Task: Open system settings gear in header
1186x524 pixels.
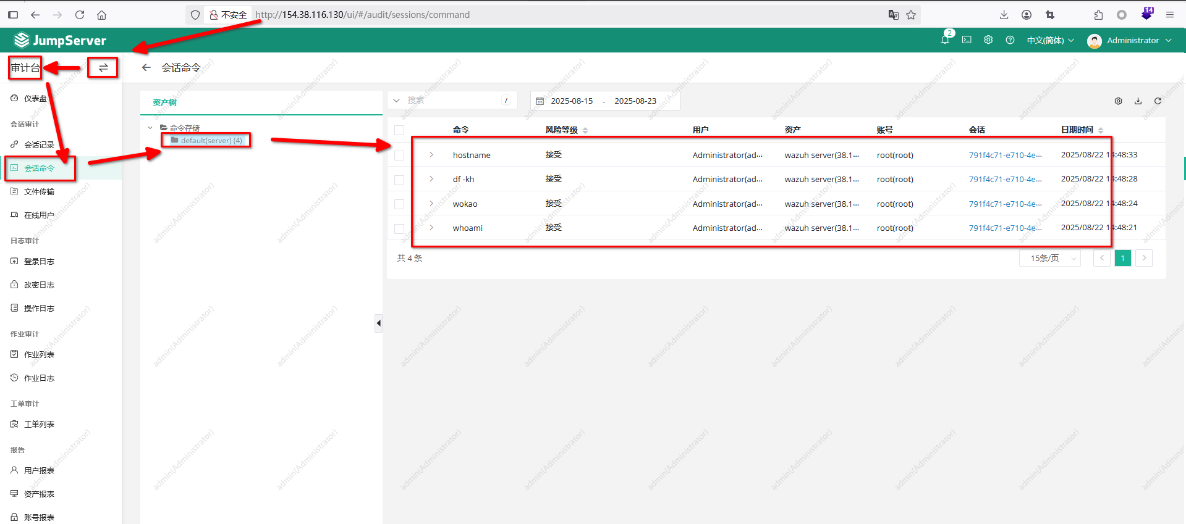Action: pos(988,40)
